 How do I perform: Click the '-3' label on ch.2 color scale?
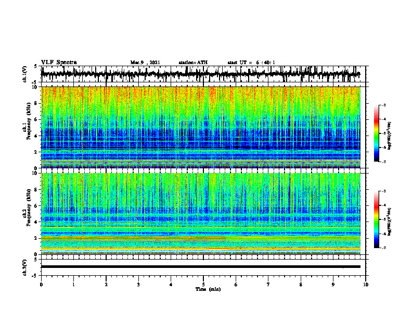coord(383,191)
